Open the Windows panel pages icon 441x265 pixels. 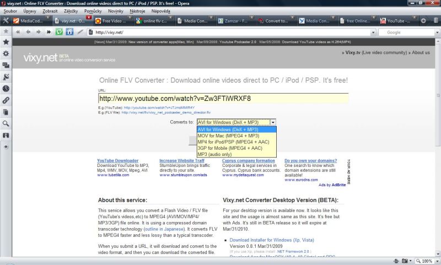click(6, 112)
